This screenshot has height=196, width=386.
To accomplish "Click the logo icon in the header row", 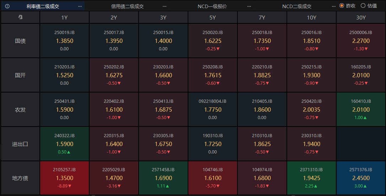I will pyautogui.click(x=20, y=17).
